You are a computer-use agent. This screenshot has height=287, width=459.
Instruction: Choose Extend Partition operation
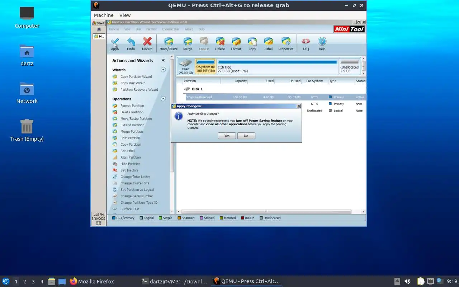click(x=132, y=125)
